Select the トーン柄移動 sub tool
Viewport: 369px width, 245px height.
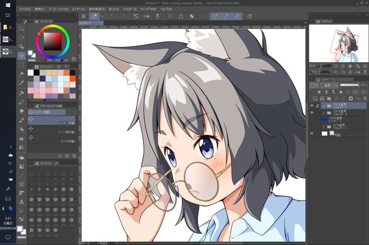point(52,130)
